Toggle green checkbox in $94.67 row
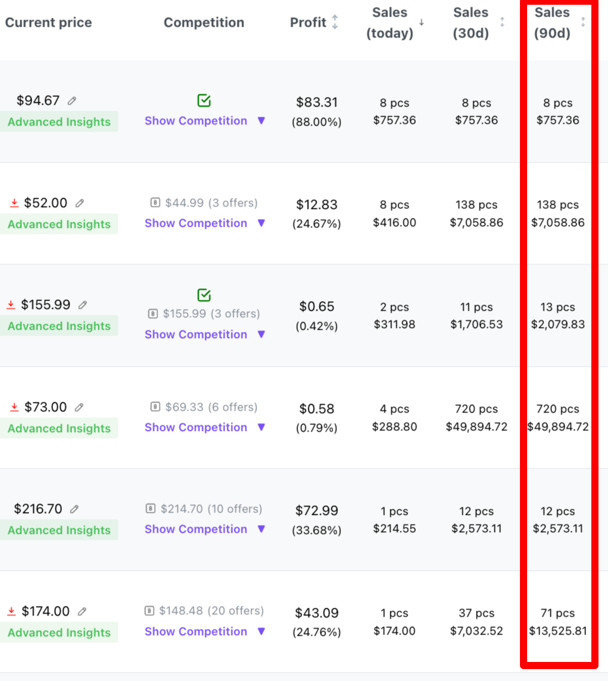Image resolution: width=608 pixels, height=681 pixels. (204, 101)
